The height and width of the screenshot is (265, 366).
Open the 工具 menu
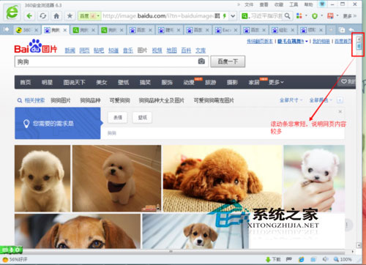[294, 4]
